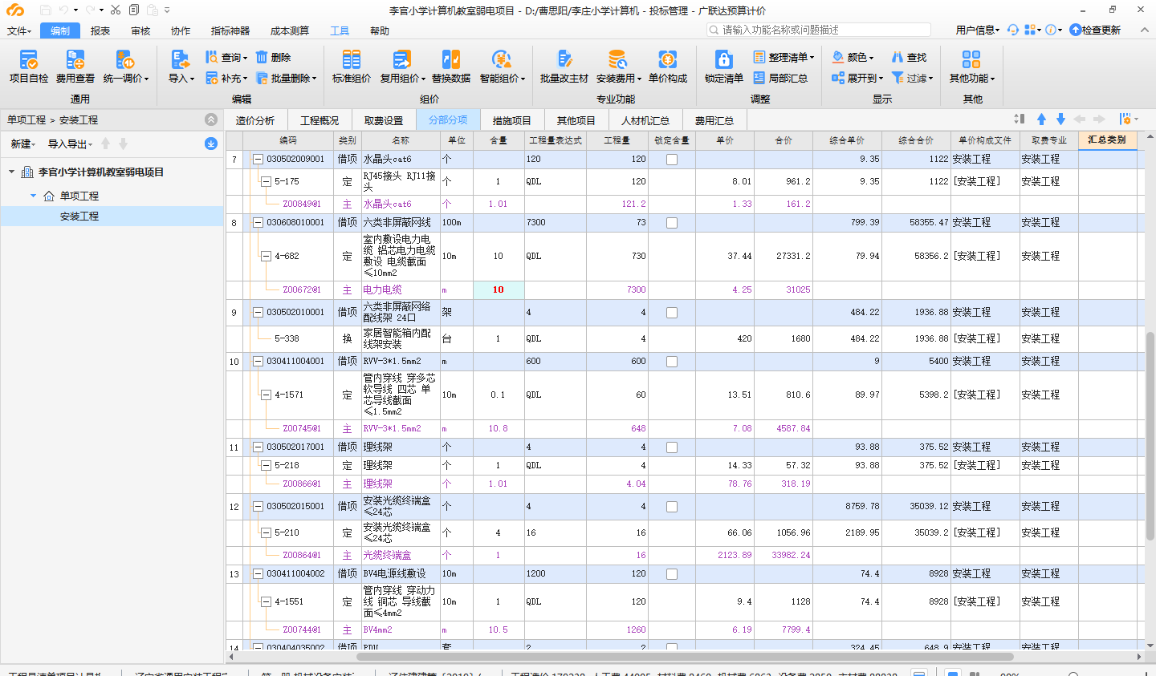
Task: Click the 新建 new button in left panel
Action: pos(22,144)
